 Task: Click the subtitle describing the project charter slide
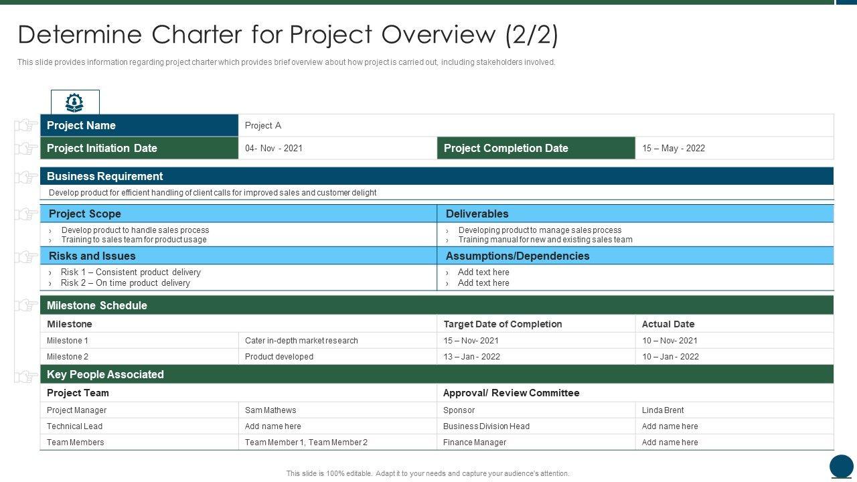click(287, 62)
